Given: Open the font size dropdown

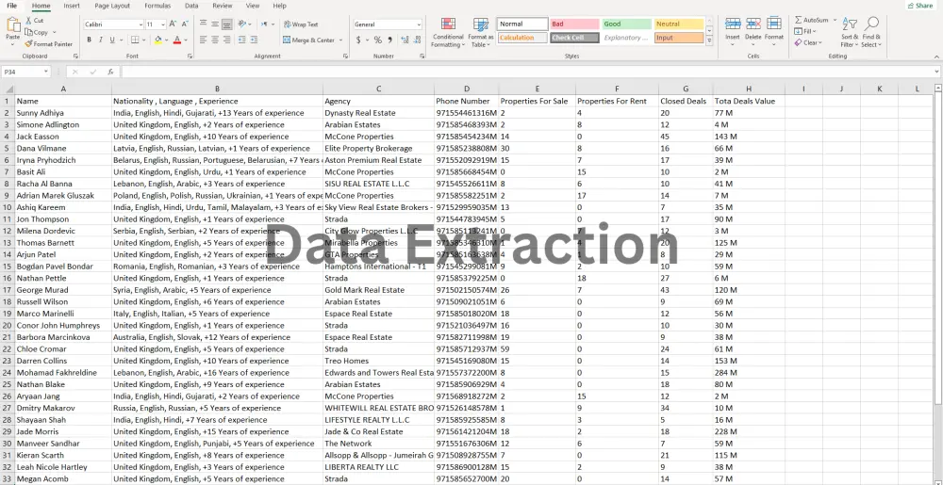Looking at the screenshot, I should [x=163, y=24].
